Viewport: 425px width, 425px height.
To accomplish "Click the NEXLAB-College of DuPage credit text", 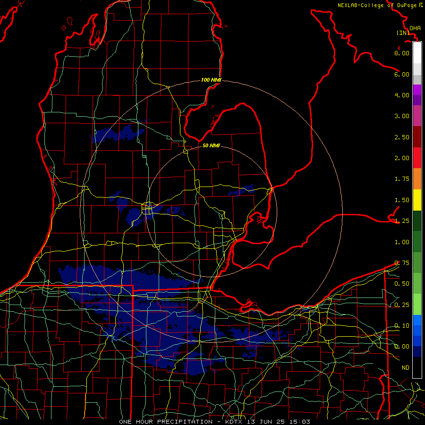I will (x=377, y=5).
